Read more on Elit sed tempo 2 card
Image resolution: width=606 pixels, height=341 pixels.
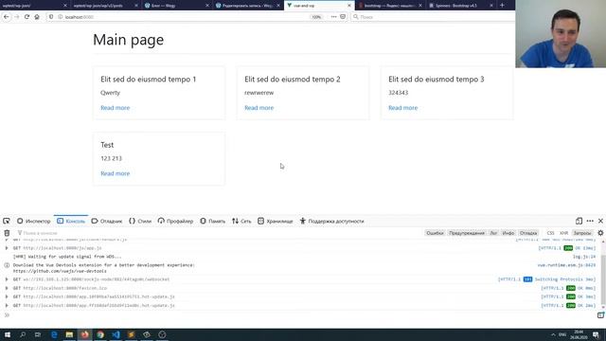click(258, 108)
